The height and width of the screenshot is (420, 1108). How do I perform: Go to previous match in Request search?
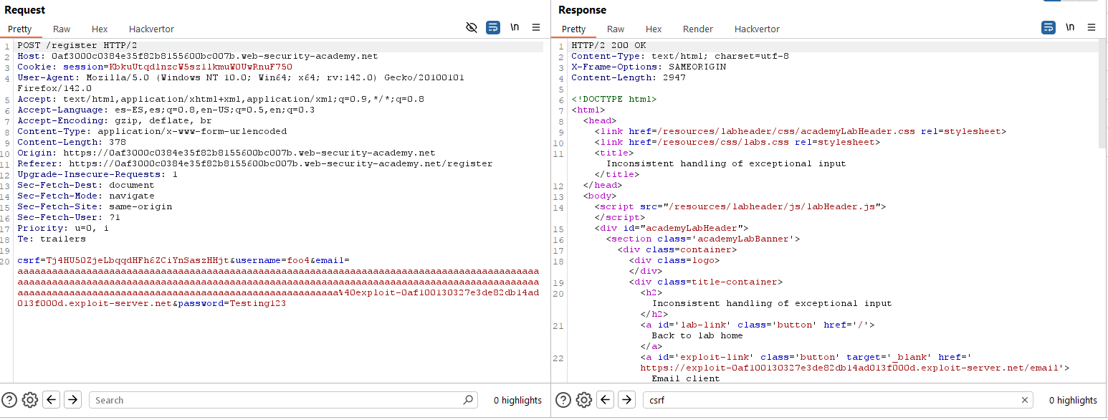coord(52,400)
